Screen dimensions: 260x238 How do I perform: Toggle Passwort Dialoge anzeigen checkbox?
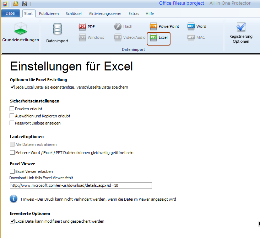(x=12, y=123)
